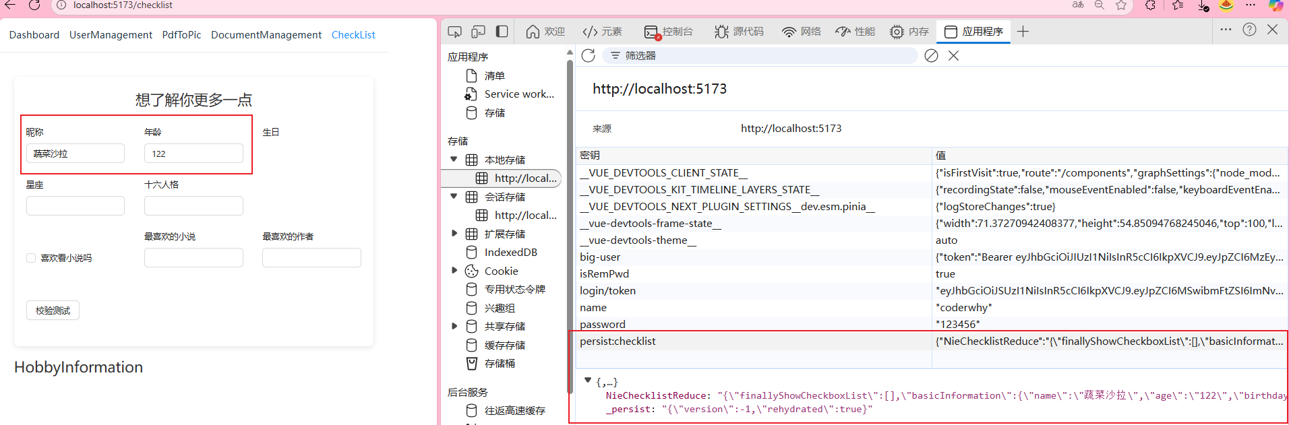1291x425 pixels.
Task: Click the delete selected X icon next to filter
Action: [953, 56]
